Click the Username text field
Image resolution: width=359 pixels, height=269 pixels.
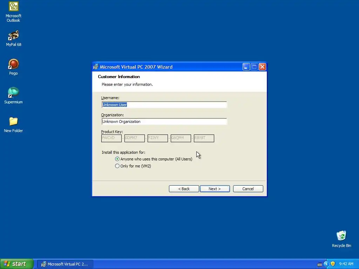pyautogui.click(x=164, y=105)
